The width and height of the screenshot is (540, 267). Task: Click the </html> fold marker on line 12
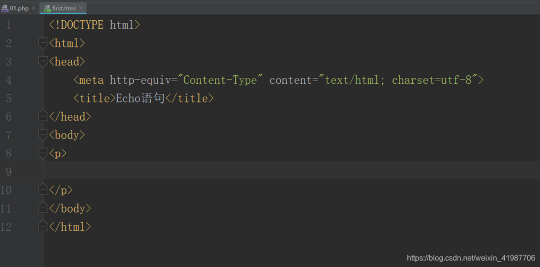click(x=43, y=226)
